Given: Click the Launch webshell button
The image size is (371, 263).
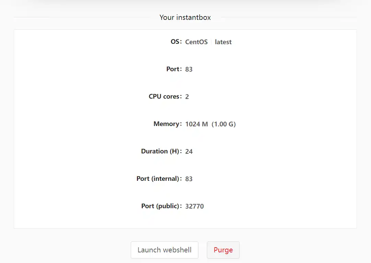Looking at the screenshot, I should click(164, 250).
